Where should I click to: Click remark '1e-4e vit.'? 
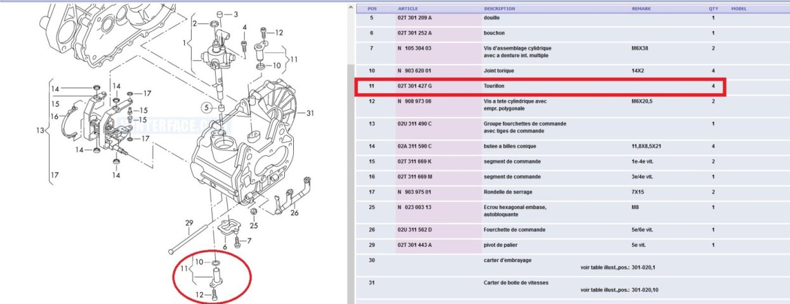click(x=642, y=161)
